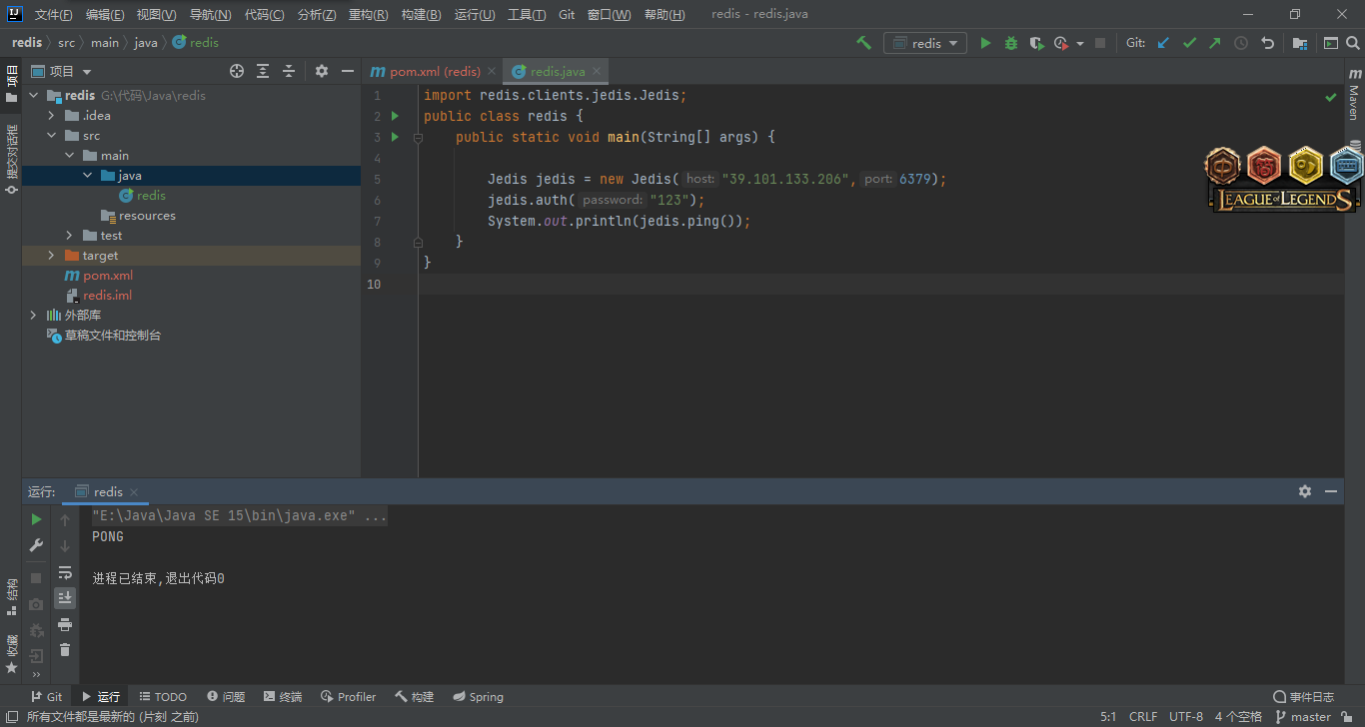Click the green Run button in the top toolbar

[985, 43]
